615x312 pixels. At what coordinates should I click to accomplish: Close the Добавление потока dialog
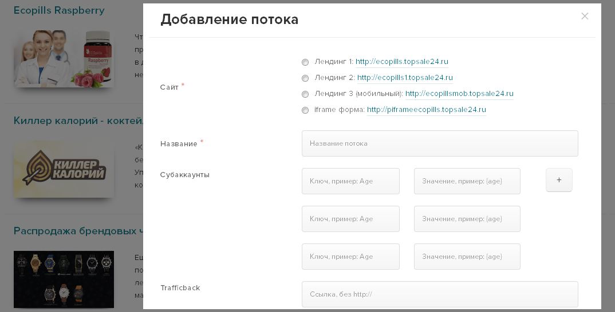tap(585, 16)
